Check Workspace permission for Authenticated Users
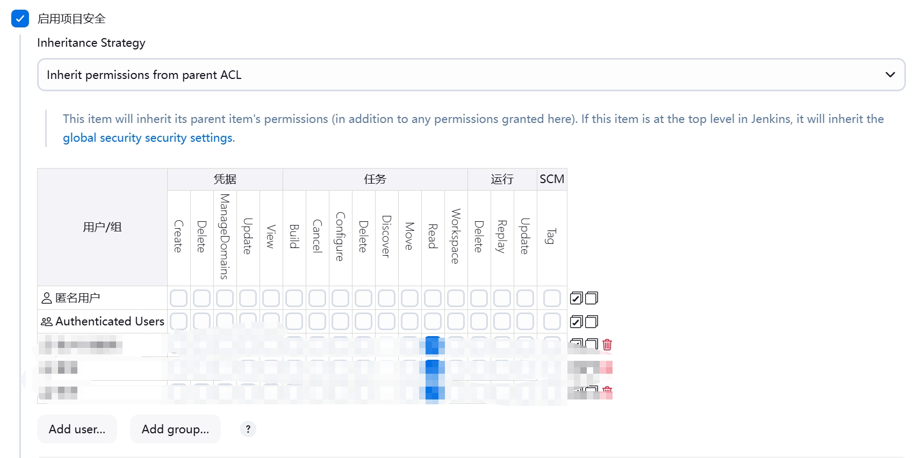This screenshot has height=458, width=914. click(456, 322)
